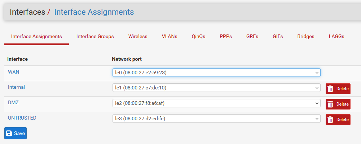Open the GIFs tab
This screenshot has width=361, height=144.
click(278, 37)
